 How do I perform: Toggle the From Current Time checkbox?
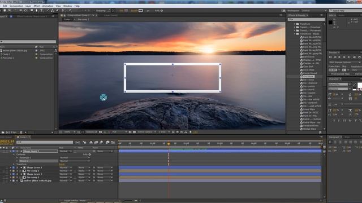330,74
